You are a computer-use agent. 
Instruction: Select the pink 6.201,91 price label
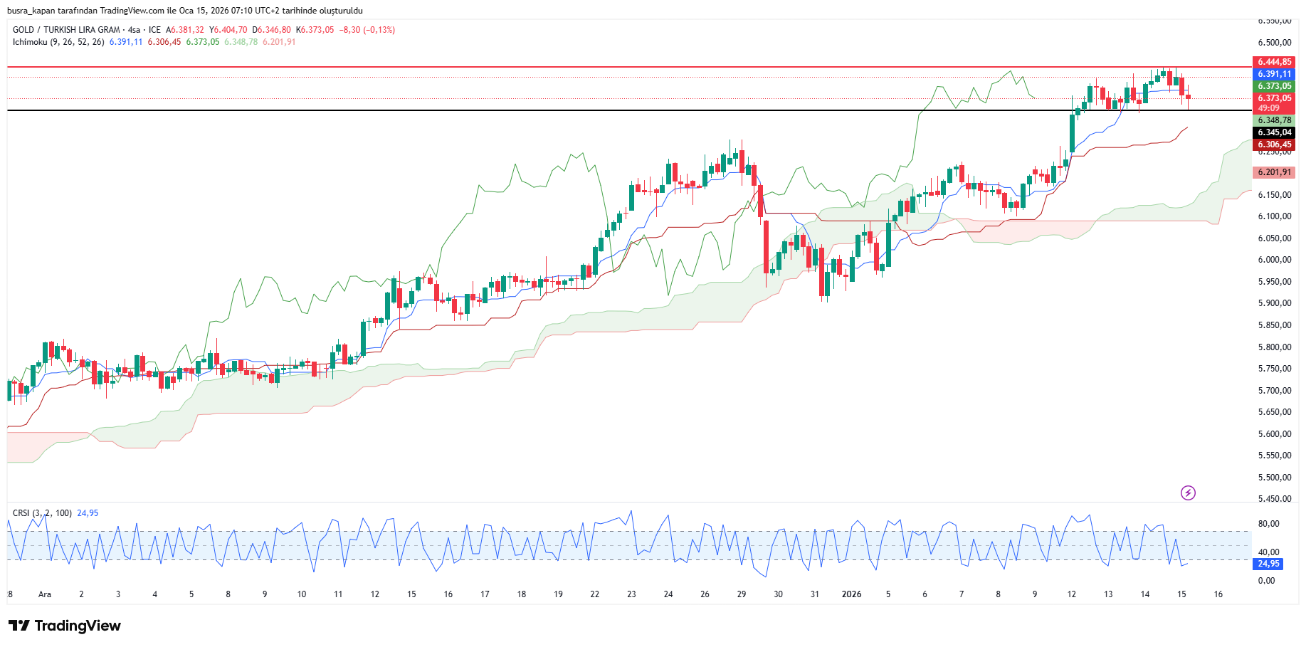coord(1273,172)
